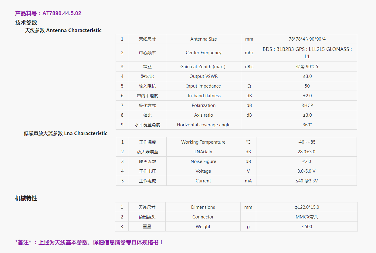This screenshot has height=253, width=376.
Task: Click the 3.0-5.0 V voltage value
Action: coord(307,171)
